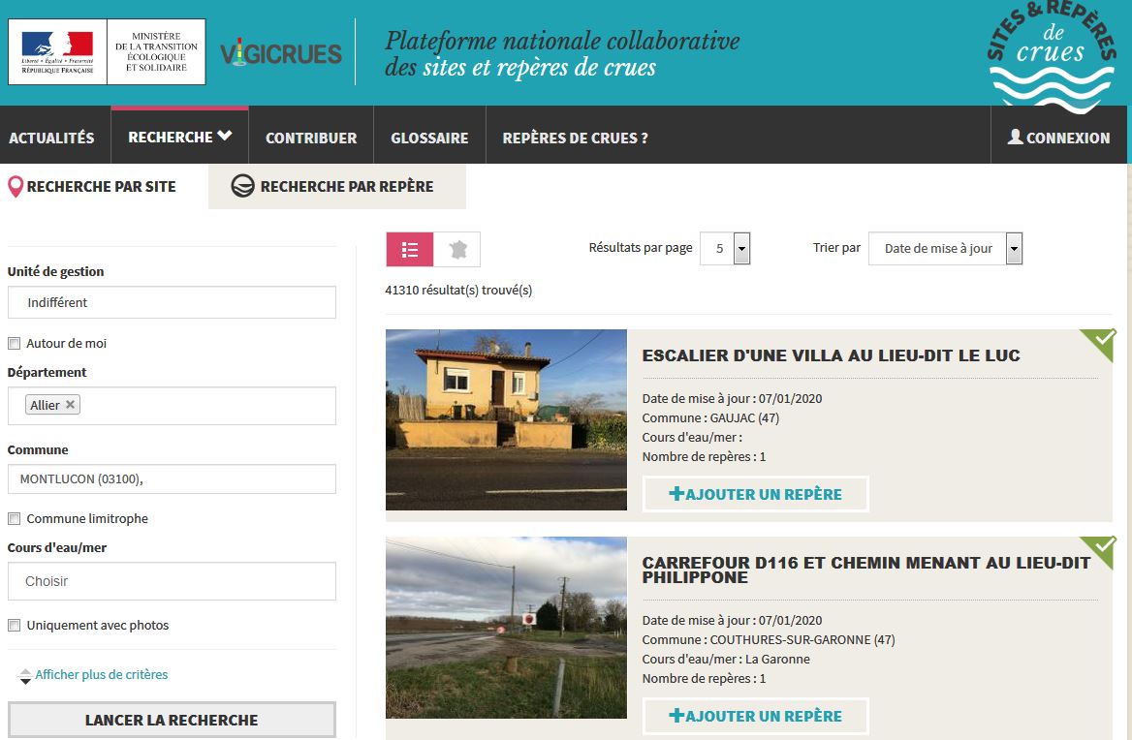Image resolution: width=1132 pixels, height=740 pixels.
Task: Click the Lancer la recherche button
Action: (x=172, y=720)
